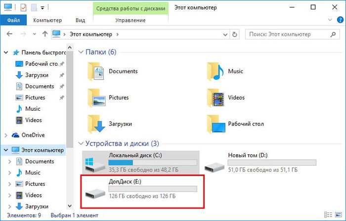Switch to the Вид ribbon tab
The width and height of the screenshot is (346, 221).
coord(80,20)
